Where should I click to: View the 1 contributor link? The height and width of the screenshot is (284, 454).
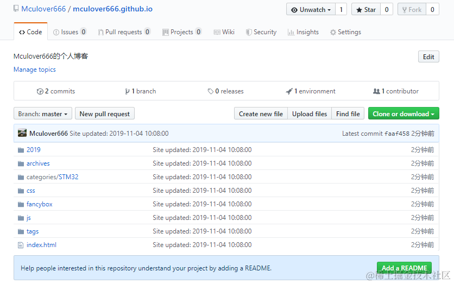tap(396, 91)
